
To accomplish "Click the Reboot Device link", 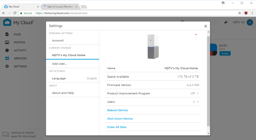I will [x=117, y=110].
